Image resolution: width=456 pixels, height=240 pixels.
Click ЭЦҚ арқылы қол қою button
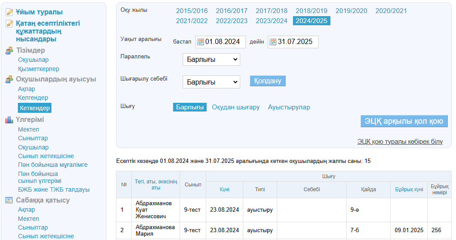[x=404, y=121]
